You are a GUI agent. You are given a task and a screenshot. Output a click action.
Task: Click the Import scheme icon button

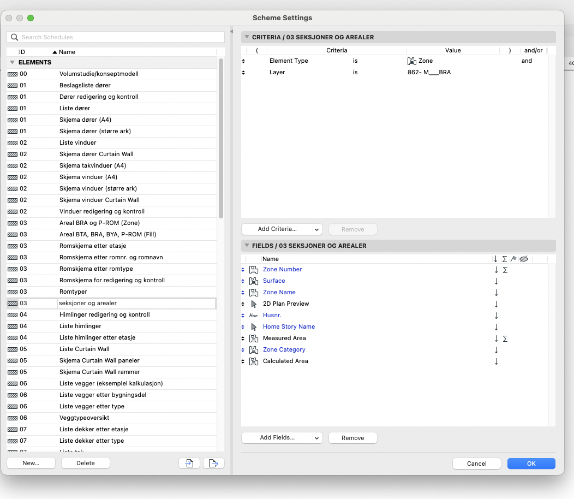pos(189,463)
